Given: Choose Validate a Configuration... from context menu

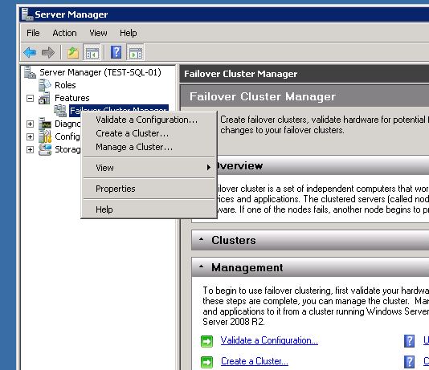Looking at the screenshot, I should (149, 120).
